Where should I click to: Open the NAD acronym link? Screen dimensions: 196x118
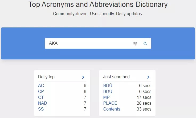pyautogui.click(x=43, y=103)
